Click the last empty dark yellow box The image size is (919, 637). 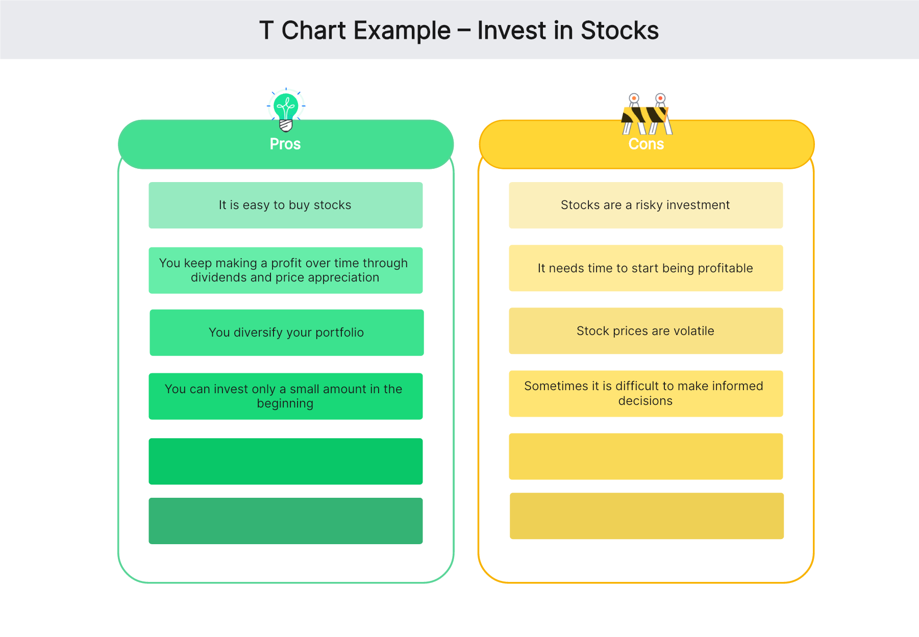pos(647,516)
